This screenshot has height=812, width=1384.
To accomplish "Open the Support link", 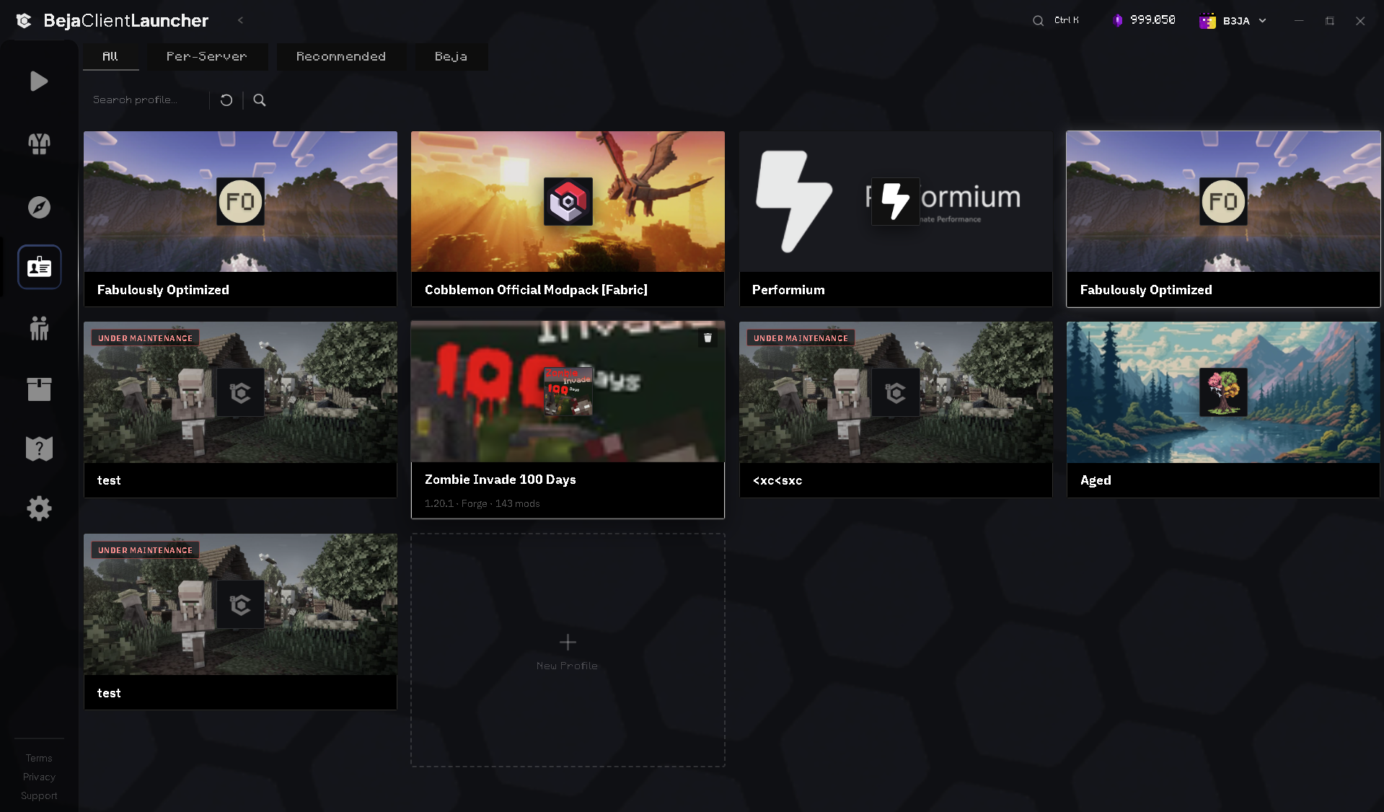I will click(39, 795).
